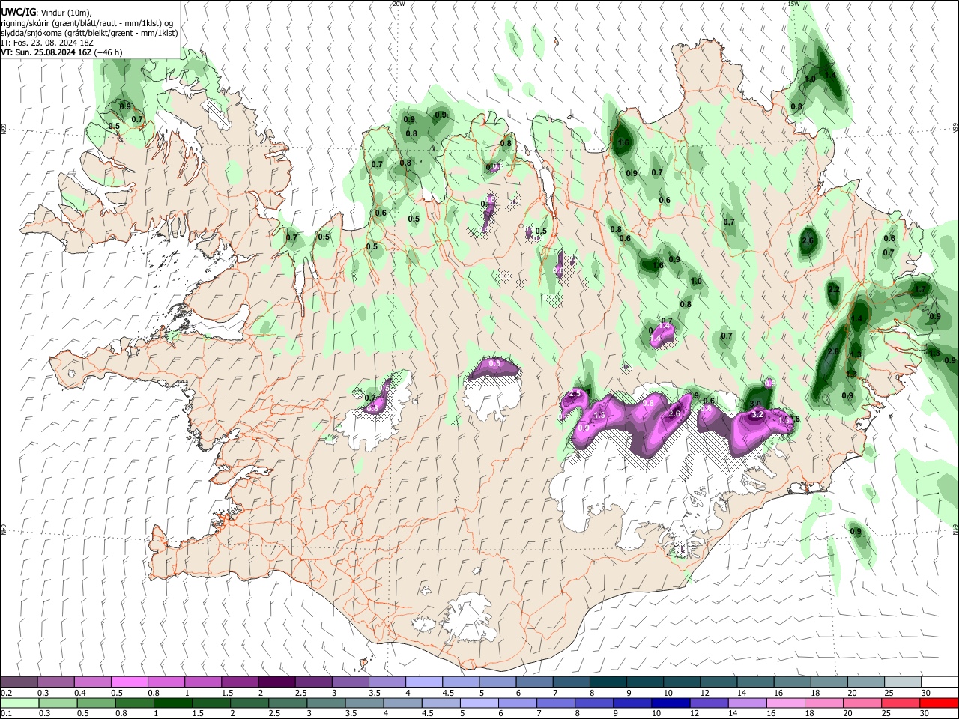Image resolution: width=959 pixels, height=719 pixels.
Task: Pick the dark teal 8–9 swatch in upper legend
Action: click(x=608, y=682)
